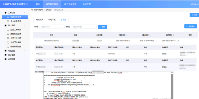Click the 工单业务 breadcrumb link
The height and width of the screenshot is (99, 199).
[48, 10]
